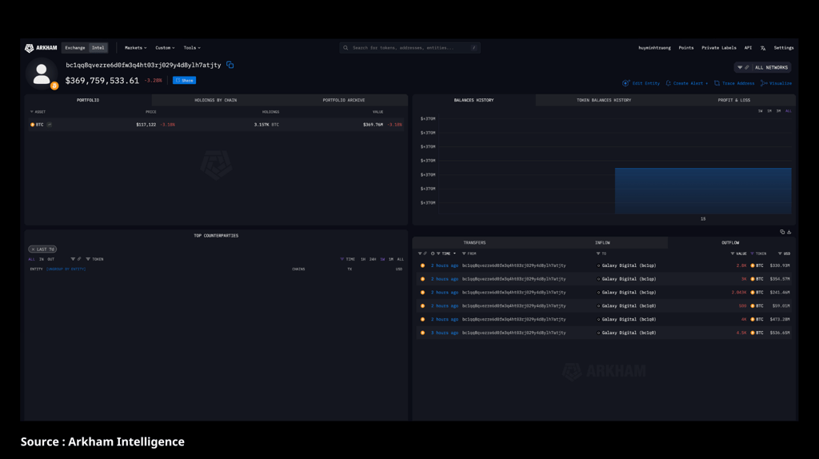Click the BTC chart icon in portfolio row
Screen dimensions: 819x459
click(x=50, y=125)
